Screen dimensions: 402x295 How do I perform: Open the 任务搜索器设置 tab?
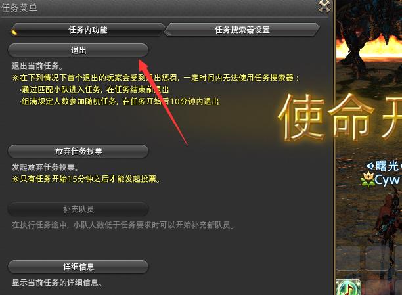[242, 30]
